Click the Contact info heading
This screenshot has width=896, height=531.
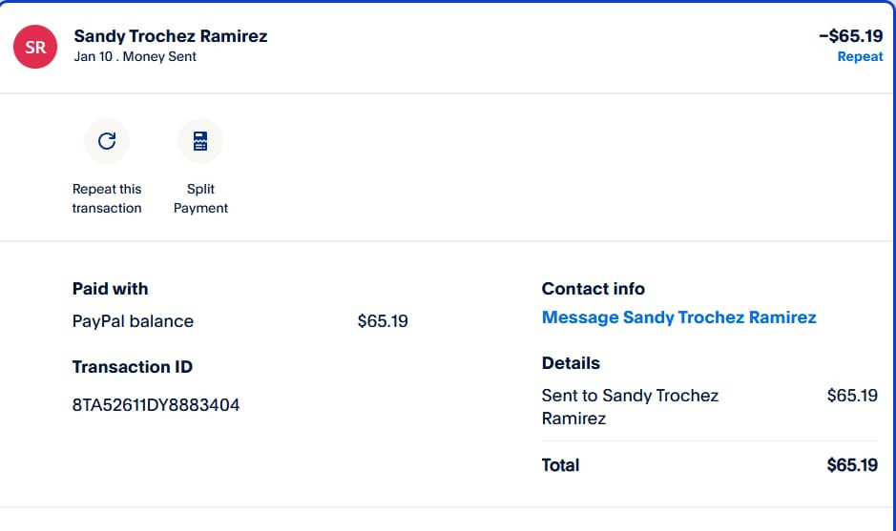click(594, 289)
